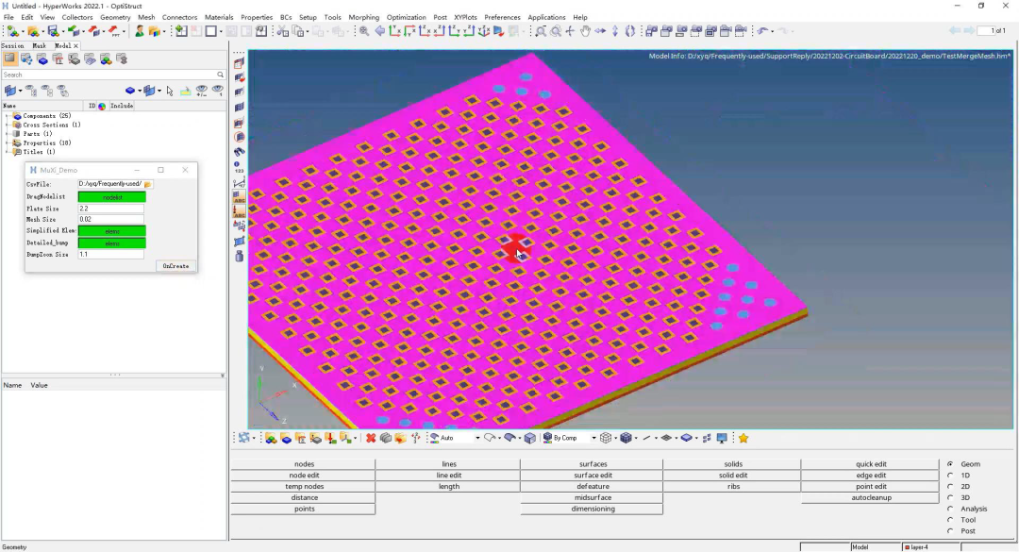Click the pan (hand) view tool
Screen dimensions: 1019x552
click(585, 31)
